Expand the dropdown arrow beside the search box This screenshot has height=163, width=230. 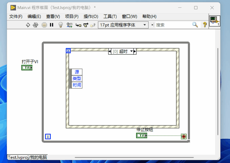(x=152, y=25)
